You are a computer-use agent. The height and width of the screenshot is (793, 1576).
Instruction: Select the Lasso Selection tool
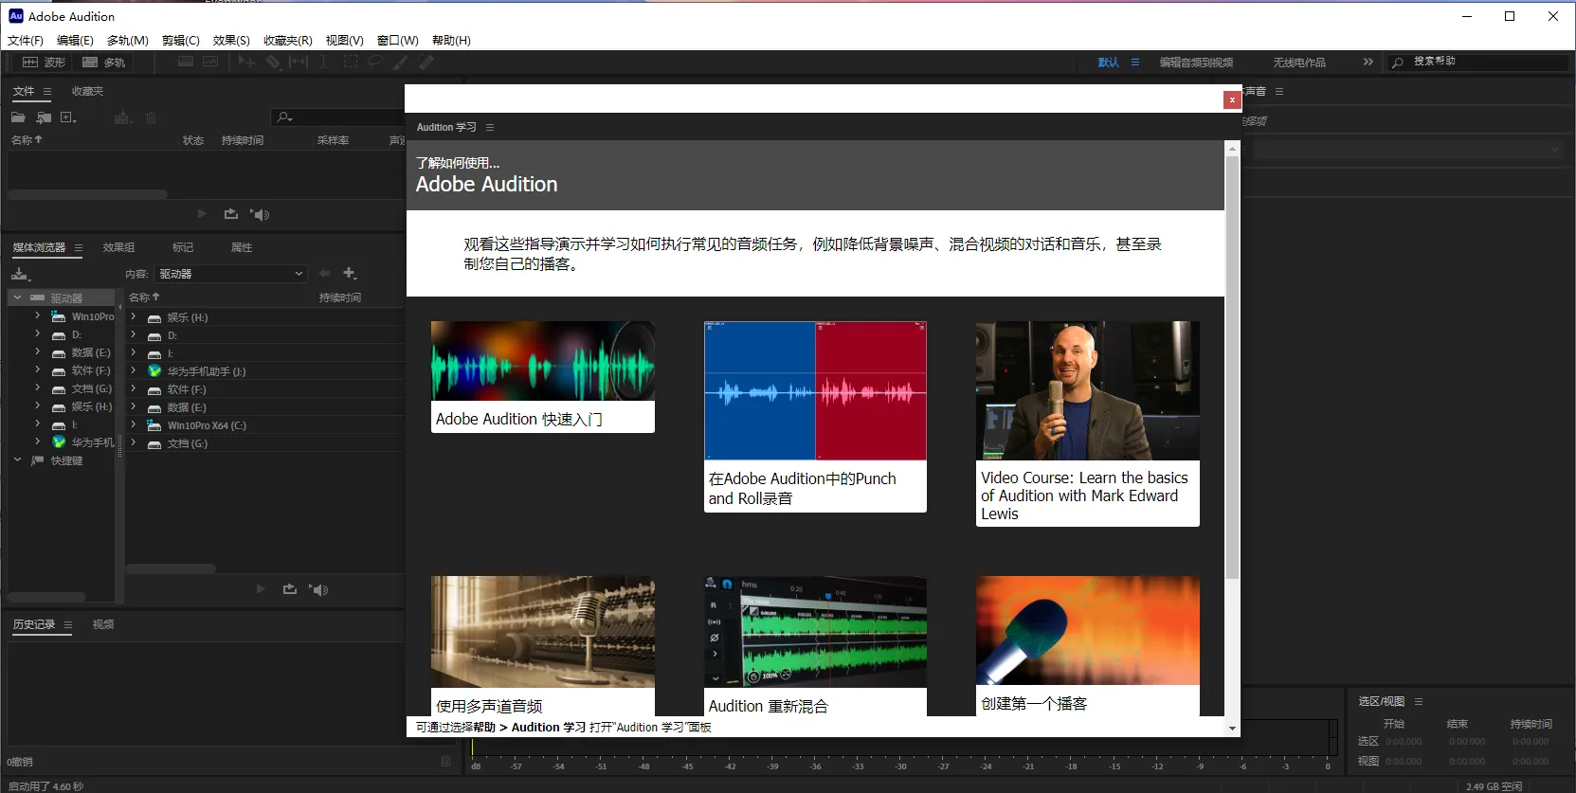coord(375,62)
